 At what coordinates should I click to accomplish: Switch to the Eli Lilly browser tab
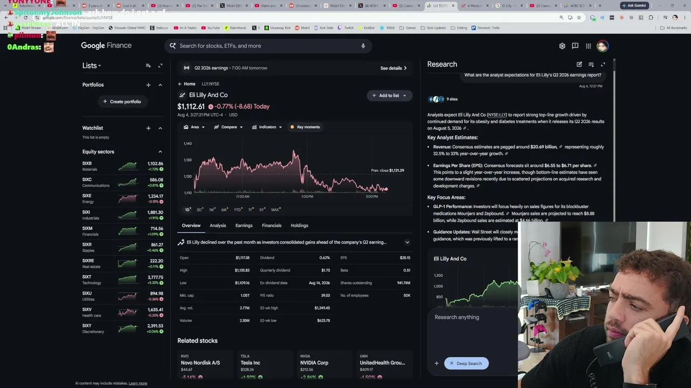tap(440, 5)
